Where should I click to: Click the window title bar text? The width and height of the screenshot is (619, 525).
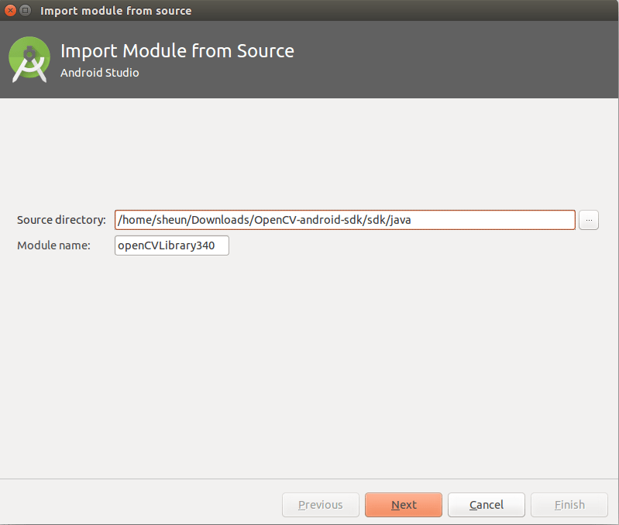pyautogui.click(x=115, y=11)
